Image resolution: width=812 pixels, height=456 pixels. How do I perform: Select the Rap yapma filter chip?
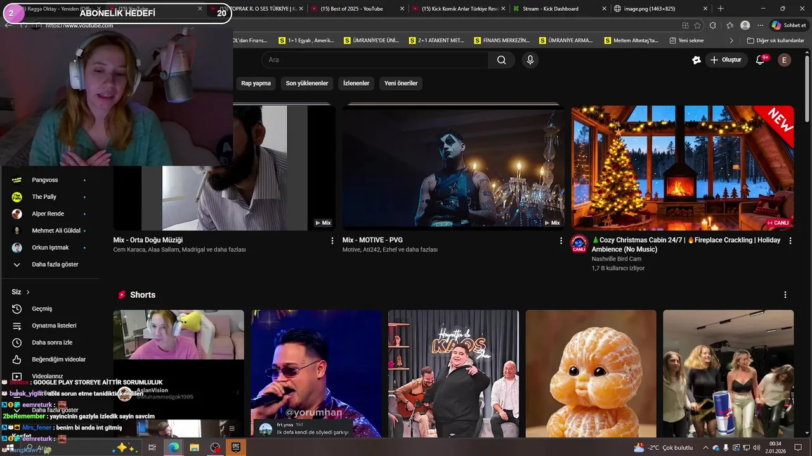[x=256, y=83]
